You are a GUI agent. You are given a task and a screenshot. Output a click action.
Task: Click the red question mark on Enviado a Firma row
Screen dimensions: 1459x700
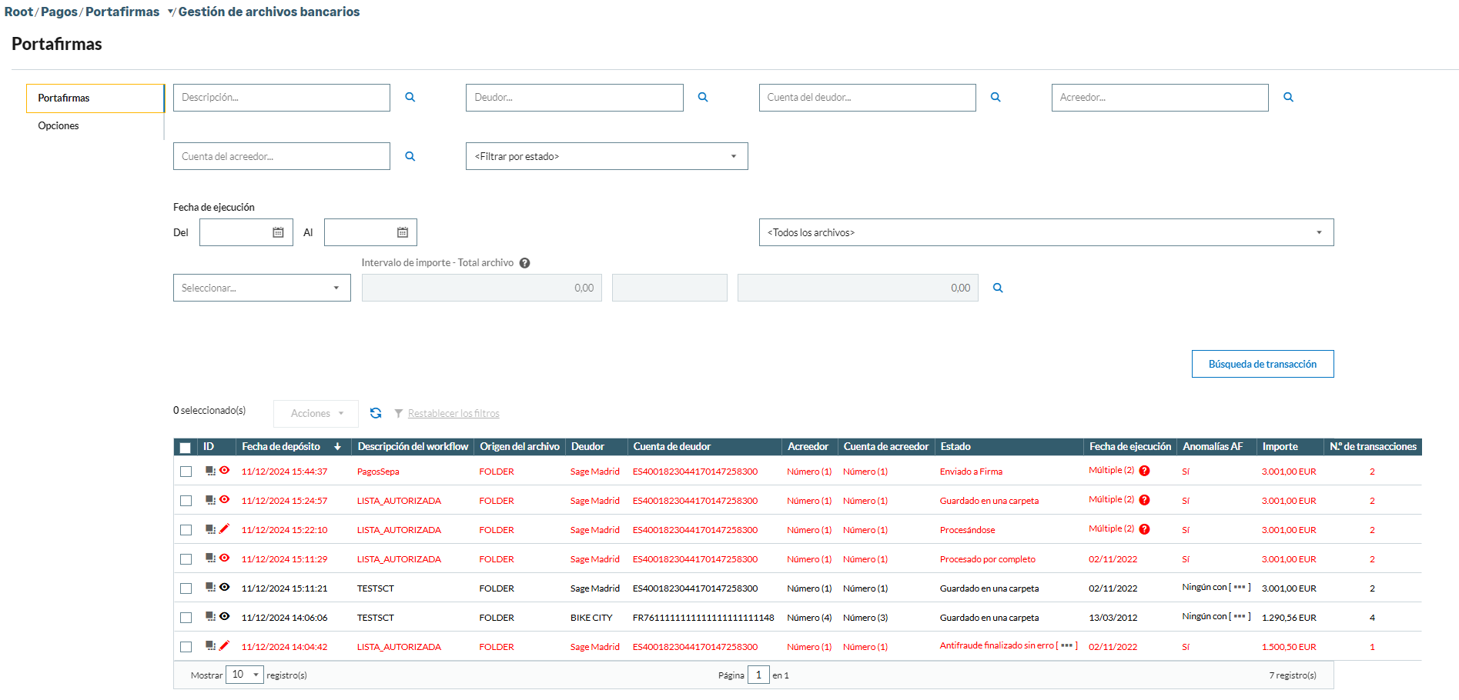click(x=1145, y=471)
